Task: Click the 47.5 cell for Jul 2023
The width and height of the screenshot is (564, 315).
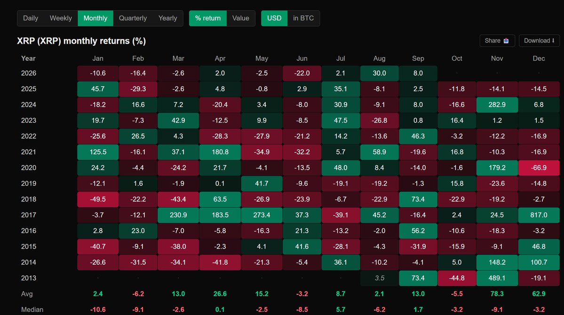Action: [341, 120]
